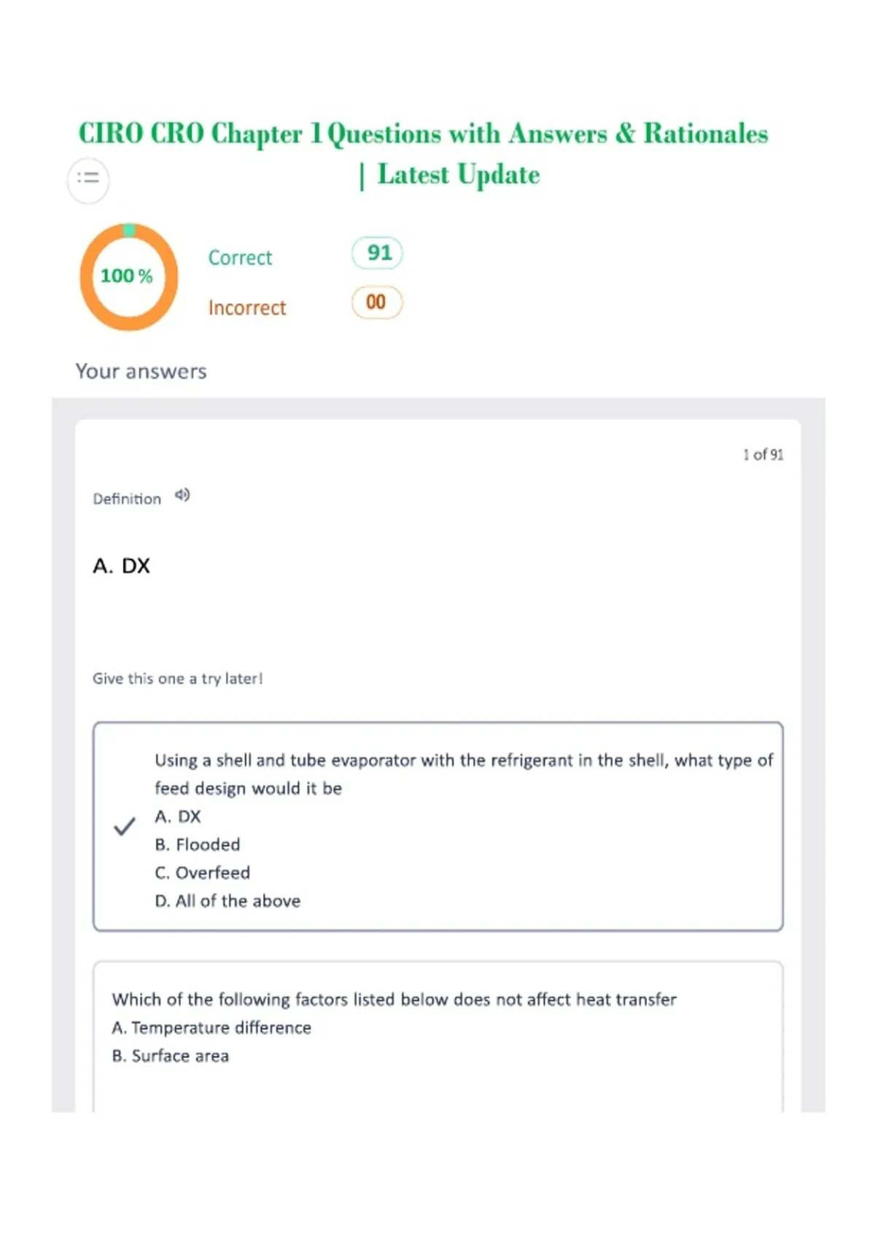Screen dimensions: 875x1239
Task: Click the checkmark beside answer A. DX
Action: pos(125,826)
